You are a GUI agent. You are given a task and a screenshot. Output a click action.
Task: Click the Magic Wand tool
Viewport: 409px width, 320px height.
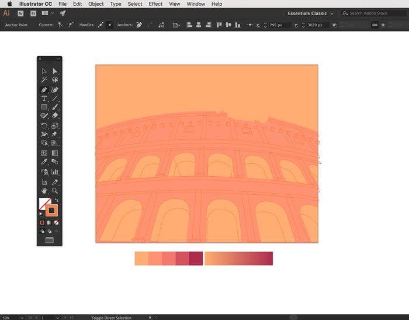(x=44, y=80)
